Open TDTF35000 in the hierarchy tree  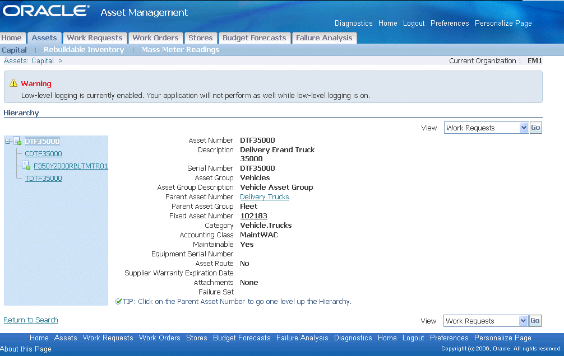point(44,178)
